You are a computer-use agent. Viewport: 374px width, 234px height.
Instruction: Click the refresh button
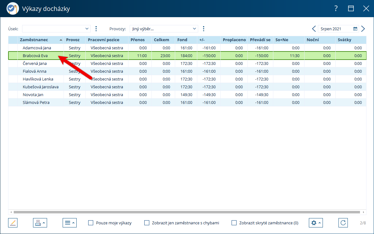click(343, 223)
